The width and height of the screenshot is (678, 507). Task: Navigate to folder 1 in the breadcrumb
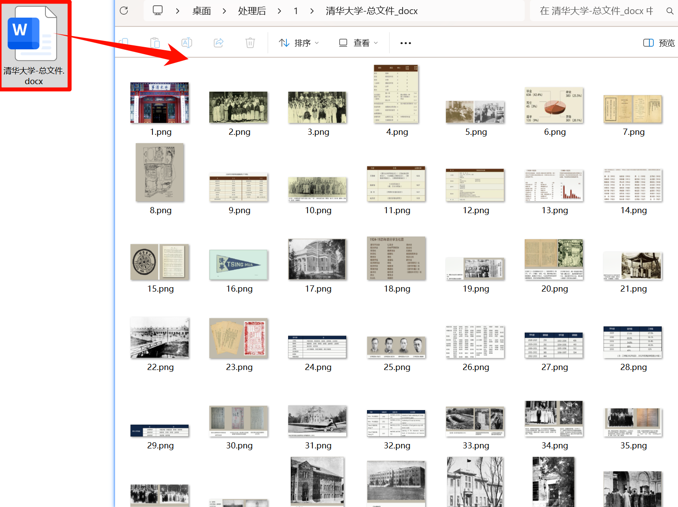point(296,11)
